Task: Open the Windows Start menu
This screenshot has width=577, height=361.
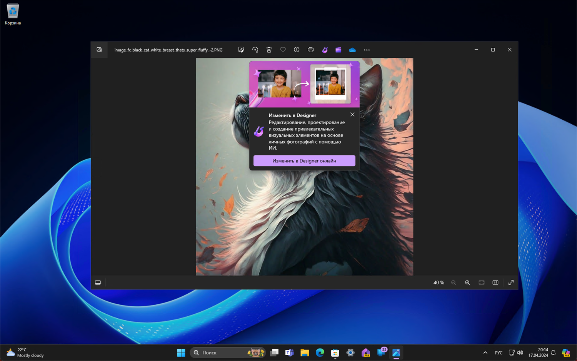Action: click(181, 353)
